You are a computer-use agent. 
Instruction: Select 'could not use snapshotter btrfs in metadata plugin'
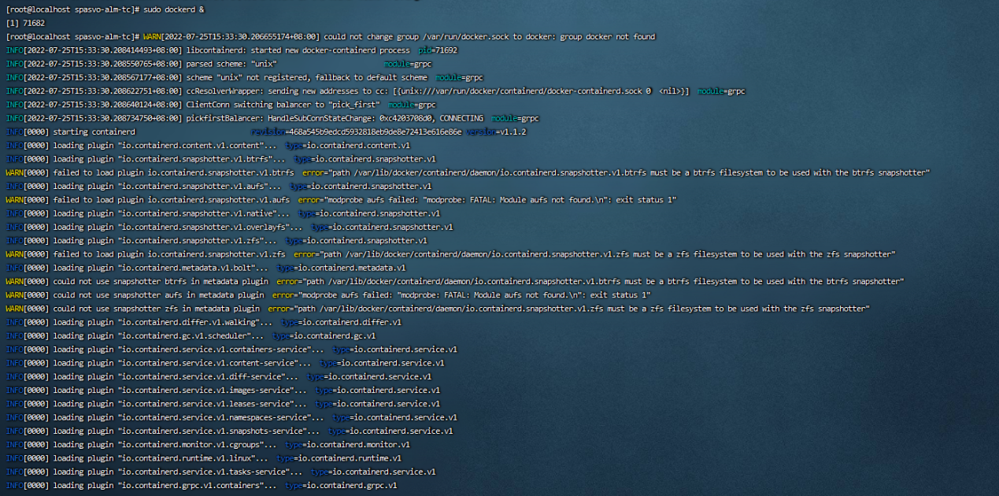pyautogui.click(x=161, y=281)
